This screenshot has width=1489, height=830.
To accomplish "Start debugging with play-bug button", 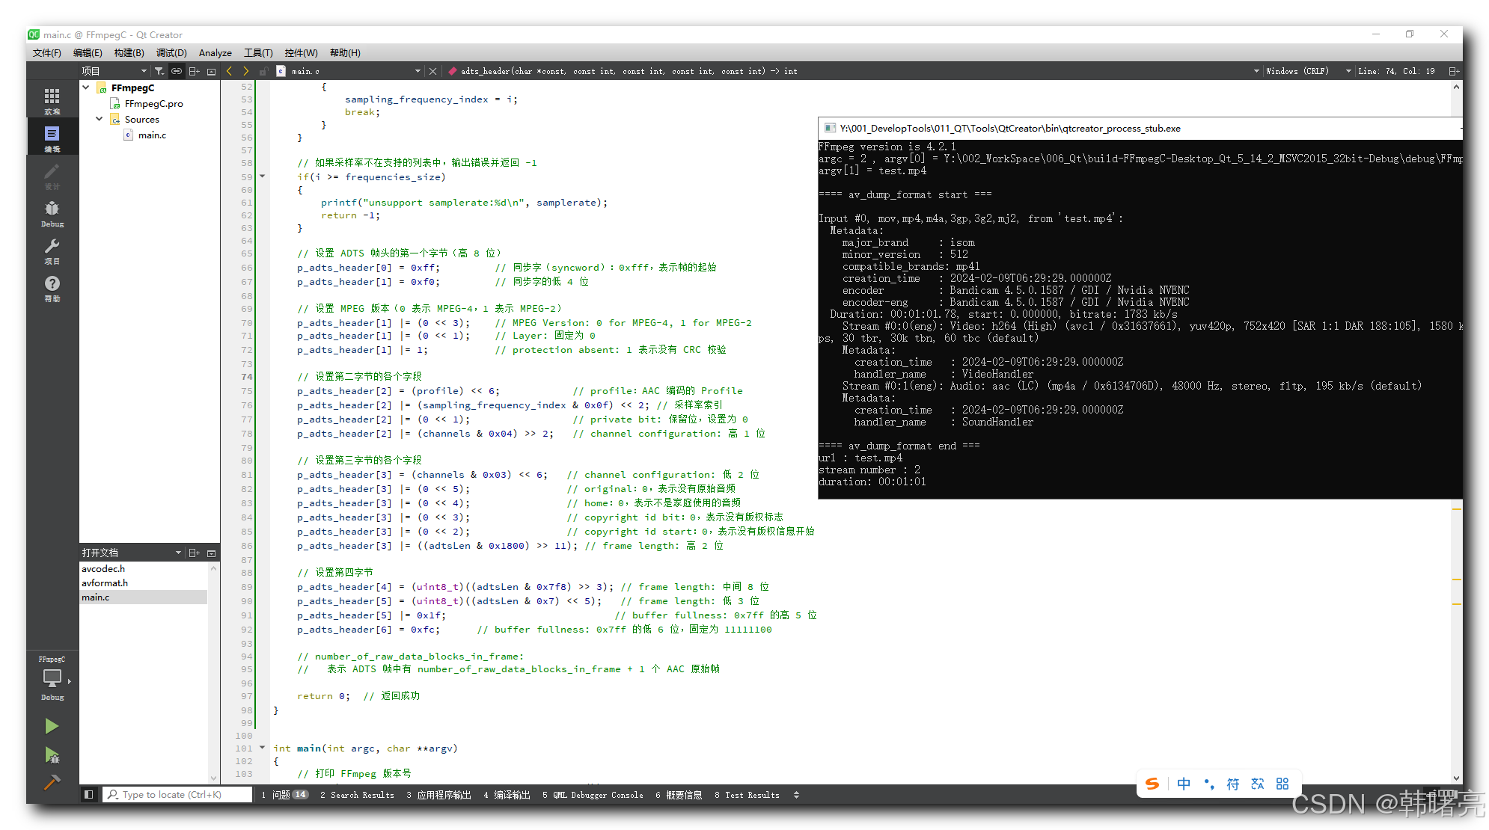I will 52,755.
